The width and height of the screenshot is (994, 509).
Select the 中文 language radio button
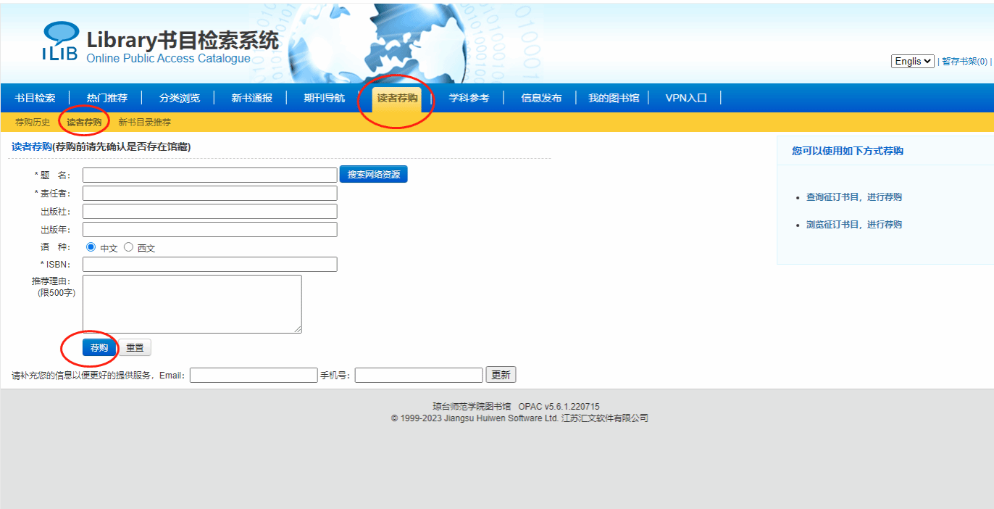91,247
